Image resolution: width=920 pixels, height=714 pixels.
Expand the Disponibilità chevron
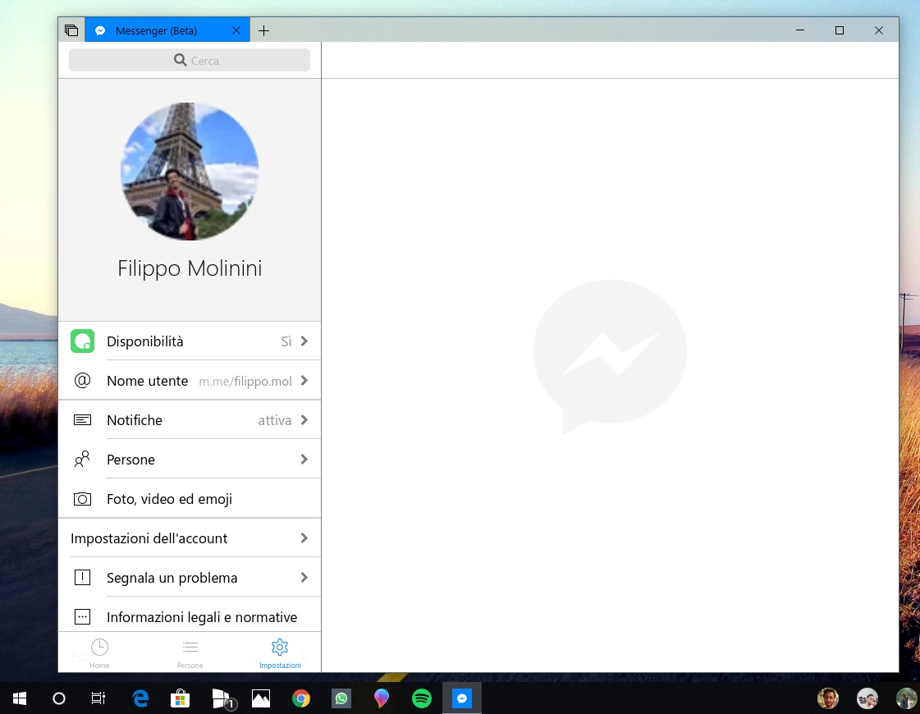304,341
